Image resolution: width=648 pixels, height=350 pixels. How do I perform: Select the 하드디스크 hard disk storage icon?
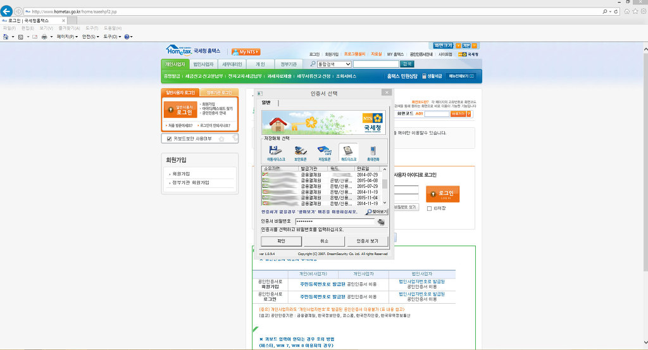pos(349,153)
